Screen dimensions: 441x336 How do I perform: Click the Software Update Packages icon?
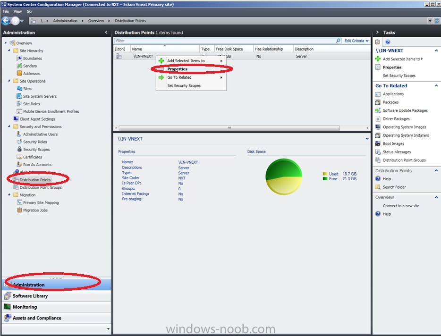378,110
